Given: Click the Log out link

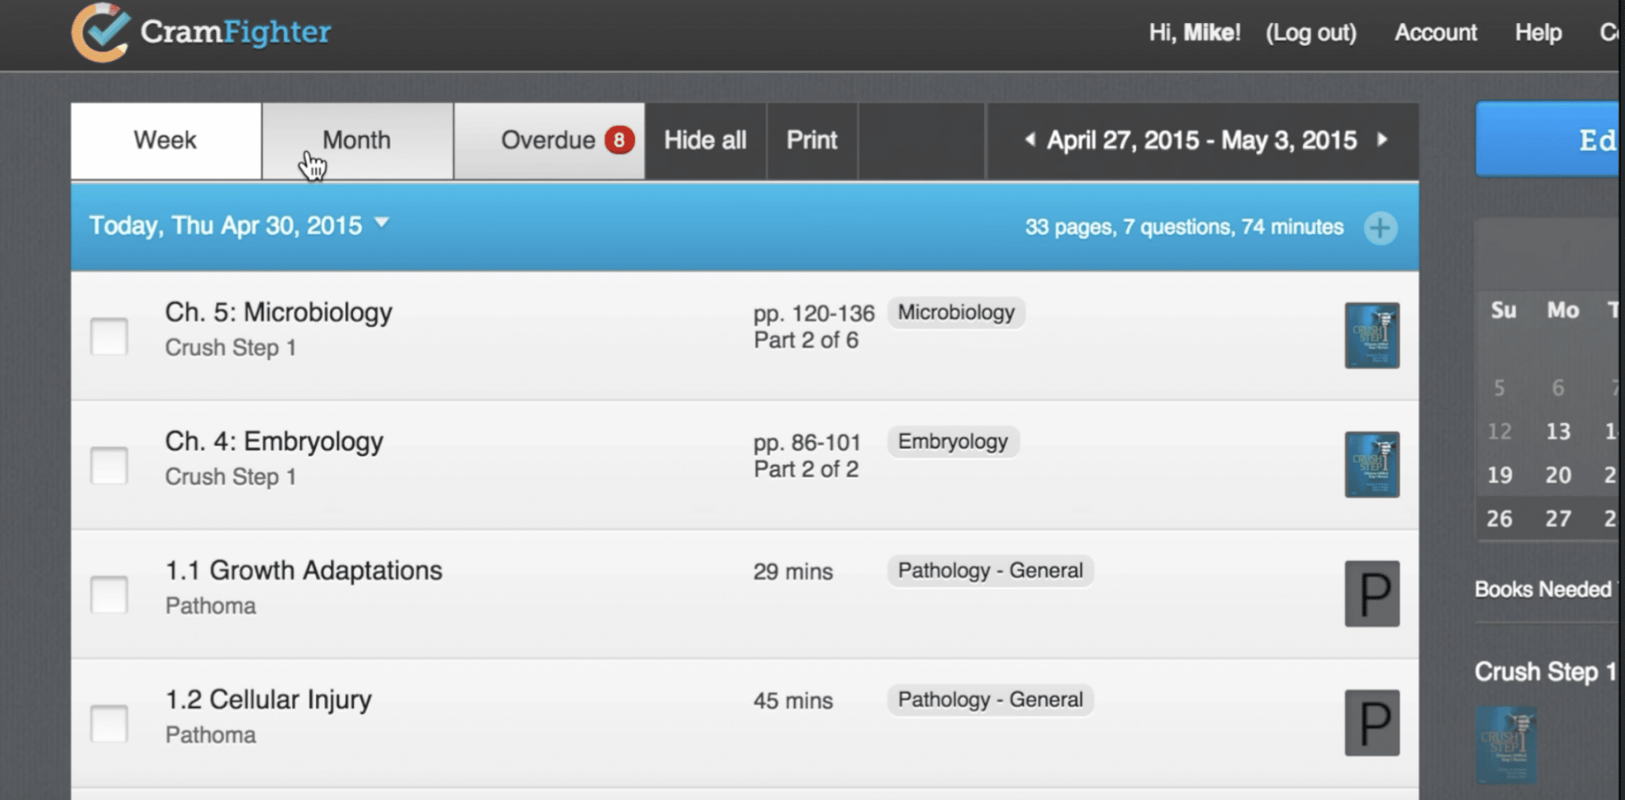Looking at the screenshot, I should tap(1310, 33).
